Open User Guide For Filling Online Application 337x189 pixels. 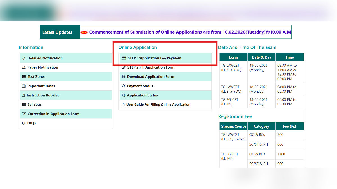(158, 104)
